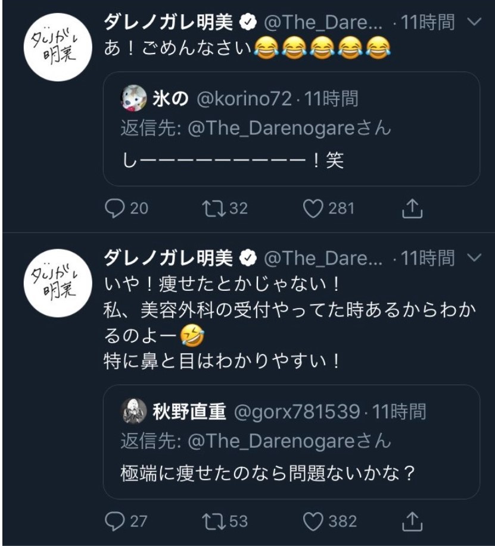
Task: Open second tweet's ダレノガレ明美 profile avatar
Action: pyautogui.click(x=57, y=282)
